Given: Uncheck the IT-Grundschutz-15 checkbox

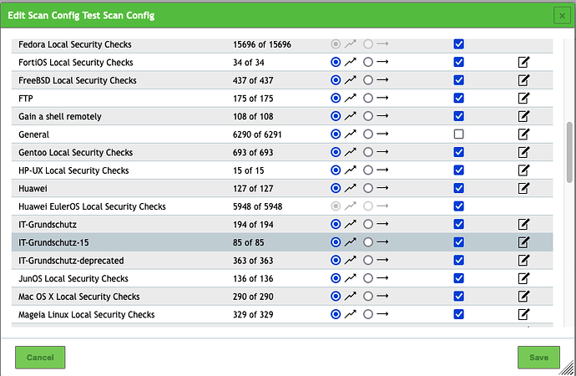Looking at the screenshot, I should pos(458,242).
